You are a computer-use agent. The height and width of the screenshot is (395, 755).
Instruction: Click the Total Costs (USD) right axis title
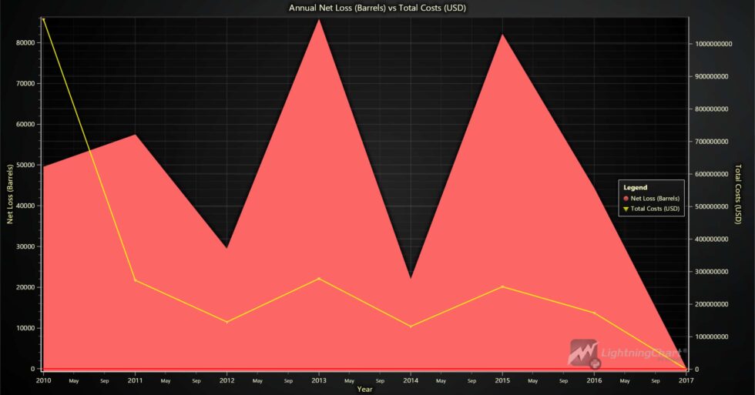(738, 194)
